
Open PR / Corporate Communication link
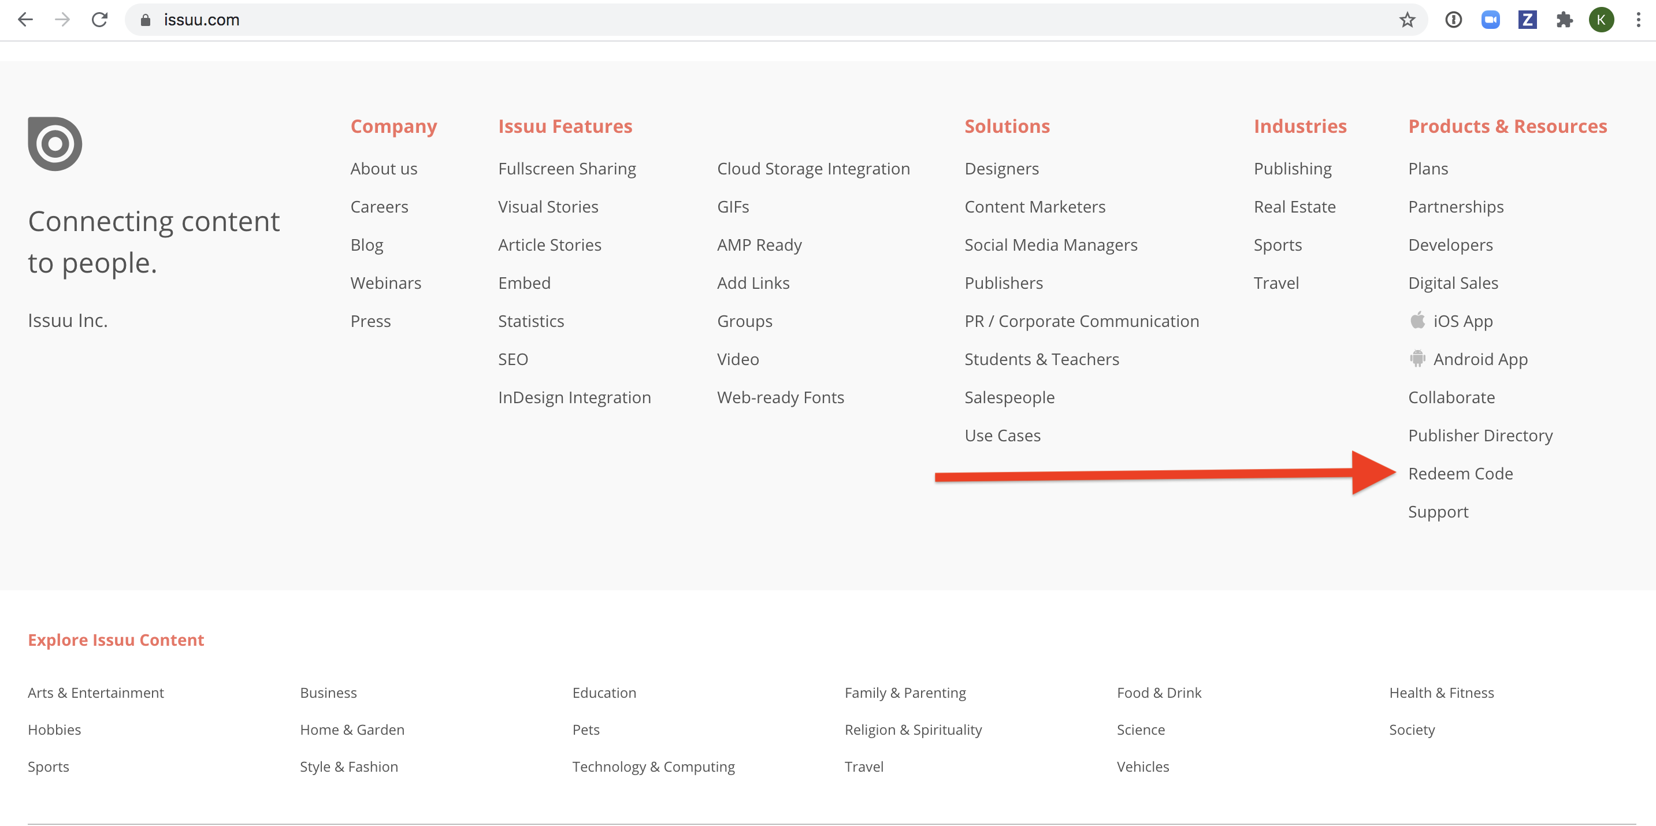[x=1082, y=321]
